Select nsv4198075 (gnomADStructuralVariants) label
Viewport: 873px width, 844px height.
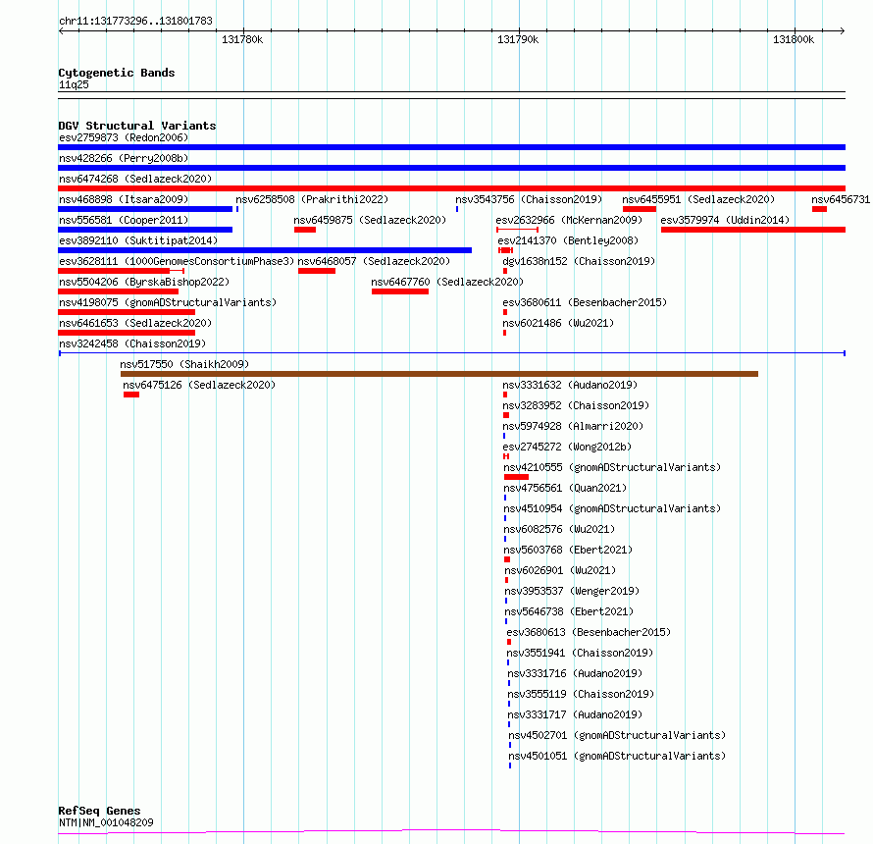(x=168, y=302)
